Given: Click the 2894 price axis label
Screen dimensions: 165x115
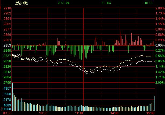Looking at the screenshot, I should pos(7,19).
